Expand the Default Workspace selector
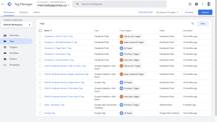Image resolution: width=217 pixels, height=122 pixels. (17, 25)
